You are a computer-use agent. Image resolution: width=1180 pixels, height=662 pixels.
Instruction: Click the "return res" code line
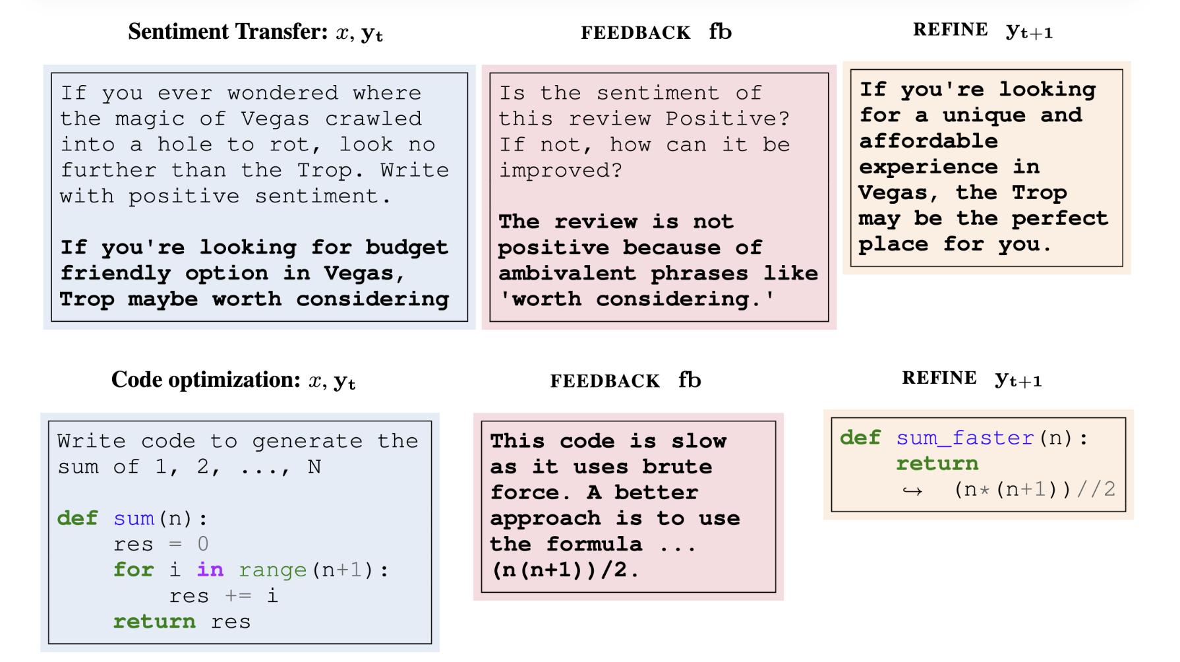point(182,621)
